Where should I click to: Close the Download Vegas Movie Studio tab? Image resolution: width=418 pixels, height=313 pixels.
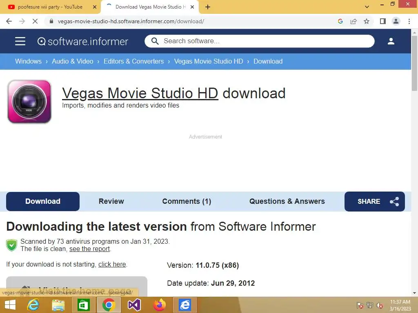192,7
